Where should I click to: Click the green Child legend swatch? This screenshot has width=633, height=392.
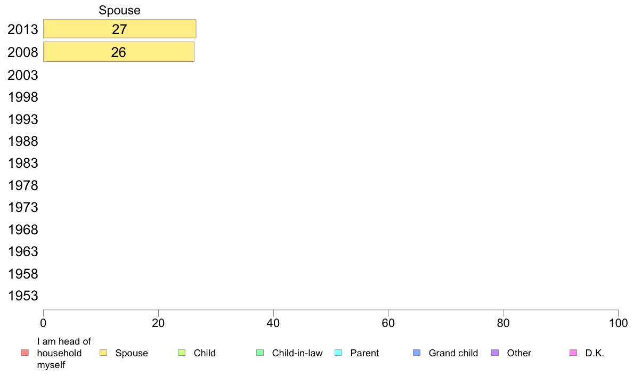(x=182, y=353)
